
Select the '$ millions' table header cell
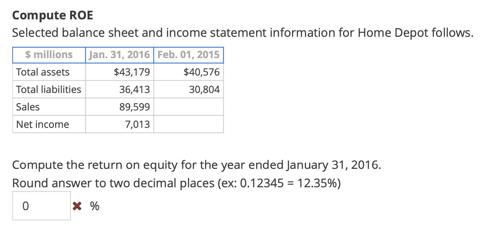(x=48, y=55)
